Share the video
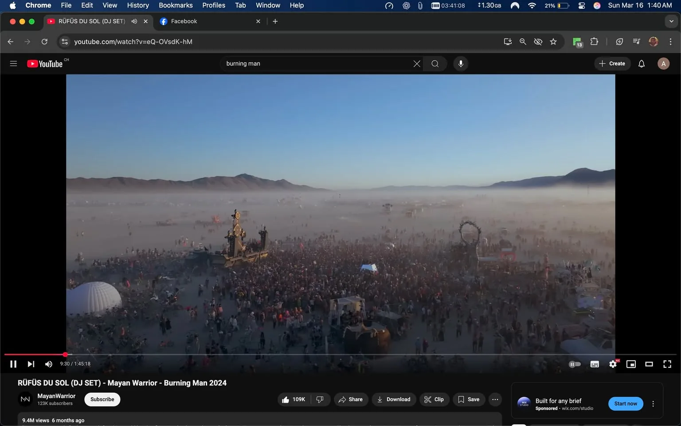 click(x=351, y=399)
